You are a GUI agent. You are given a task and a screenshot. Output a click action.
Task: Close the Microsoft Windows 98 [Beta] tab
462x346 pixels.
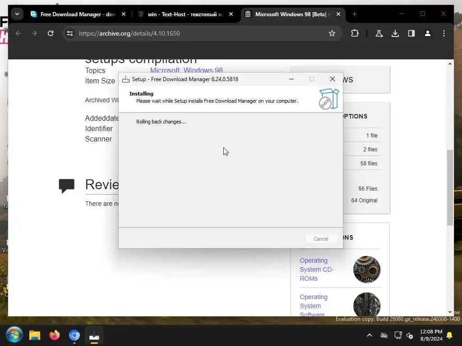(x=338, y=14)
